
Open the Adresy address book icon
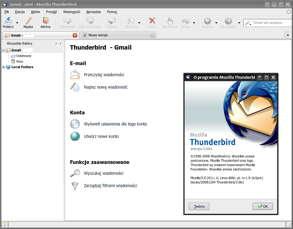[46, 21]
